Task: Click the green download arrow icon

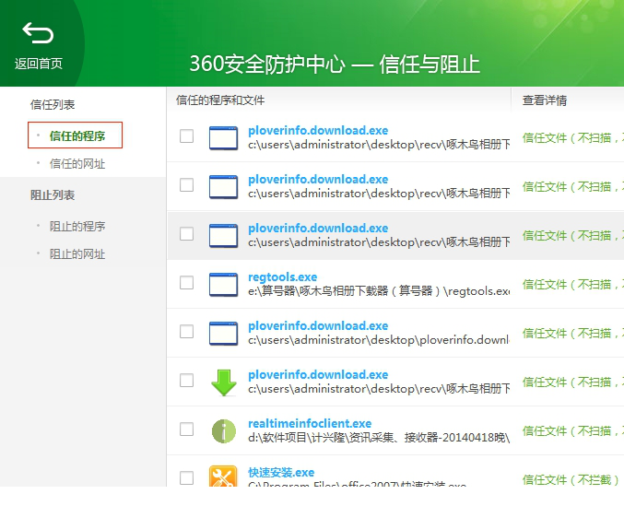Action: click(224, 382)
